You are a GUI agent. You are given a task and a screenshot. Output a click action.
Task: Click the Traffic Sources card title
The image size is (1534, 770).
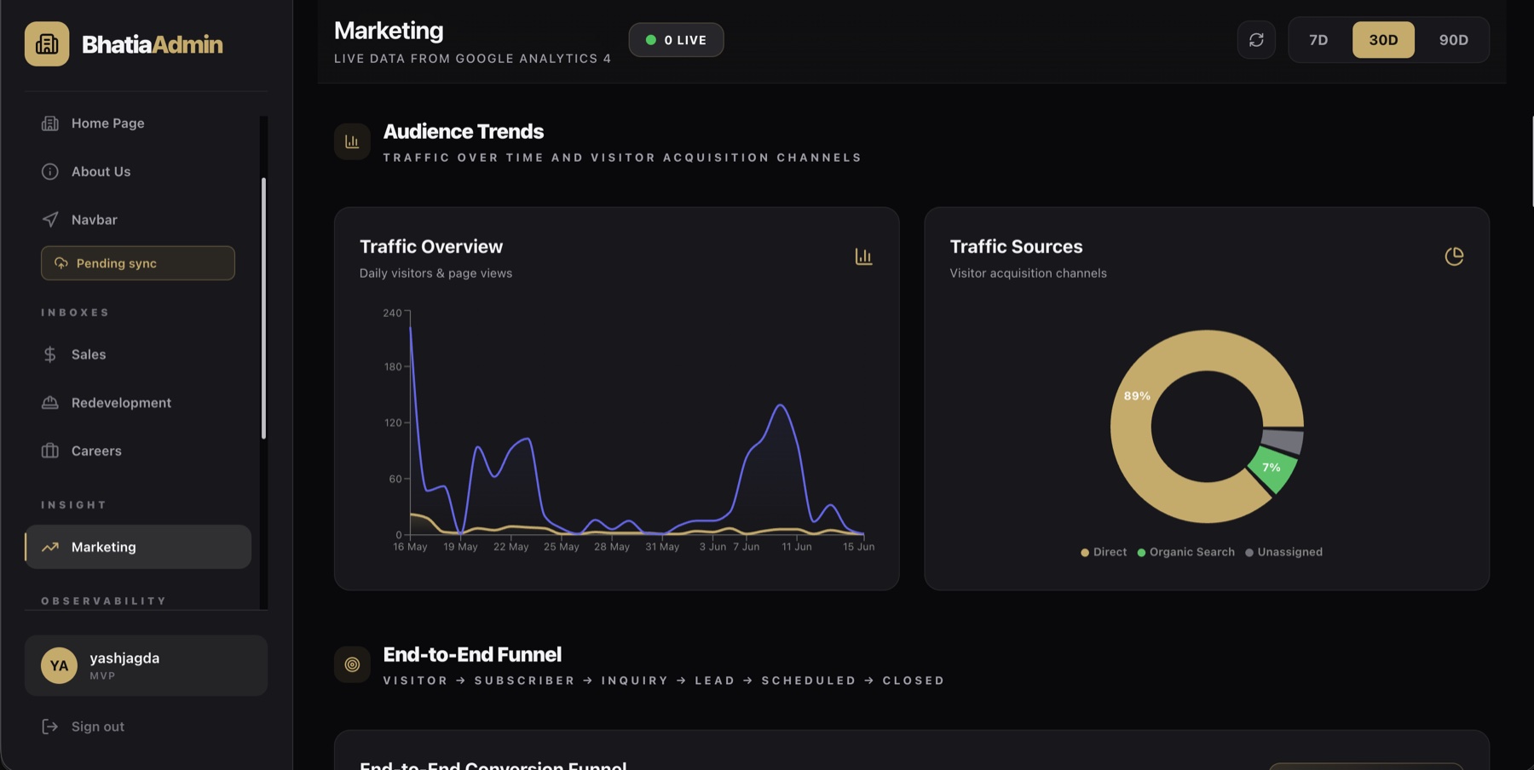(1016, 247)
